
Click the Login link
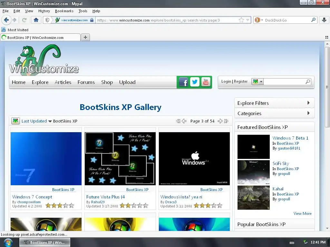tap(226, 81)
